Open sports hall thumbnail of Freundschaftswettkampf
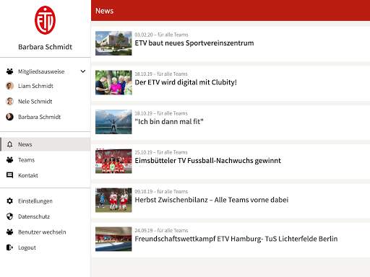The width and height of the screenshot is (370, 277). click(x=113, y=239)
